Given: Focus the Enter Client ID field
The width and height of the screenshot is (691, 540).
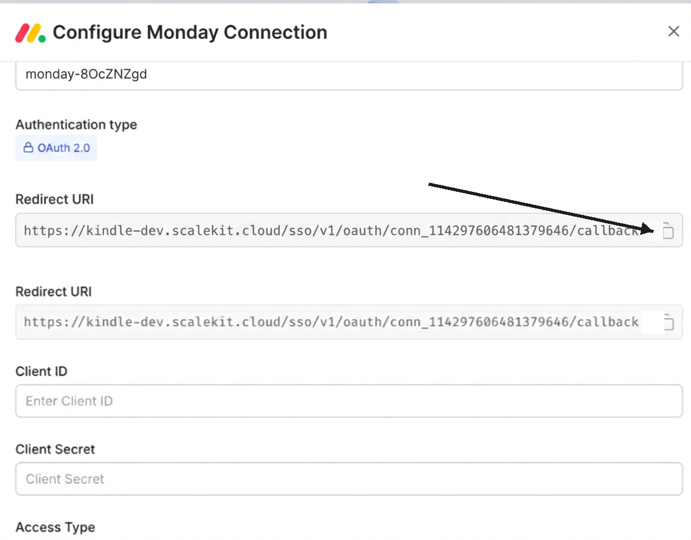Looking at the screenshot, I should click(x=349, y=401).
